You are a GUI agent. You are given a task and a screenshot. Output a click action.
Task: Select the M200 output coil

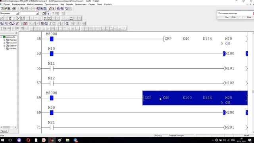coord(229,112)
